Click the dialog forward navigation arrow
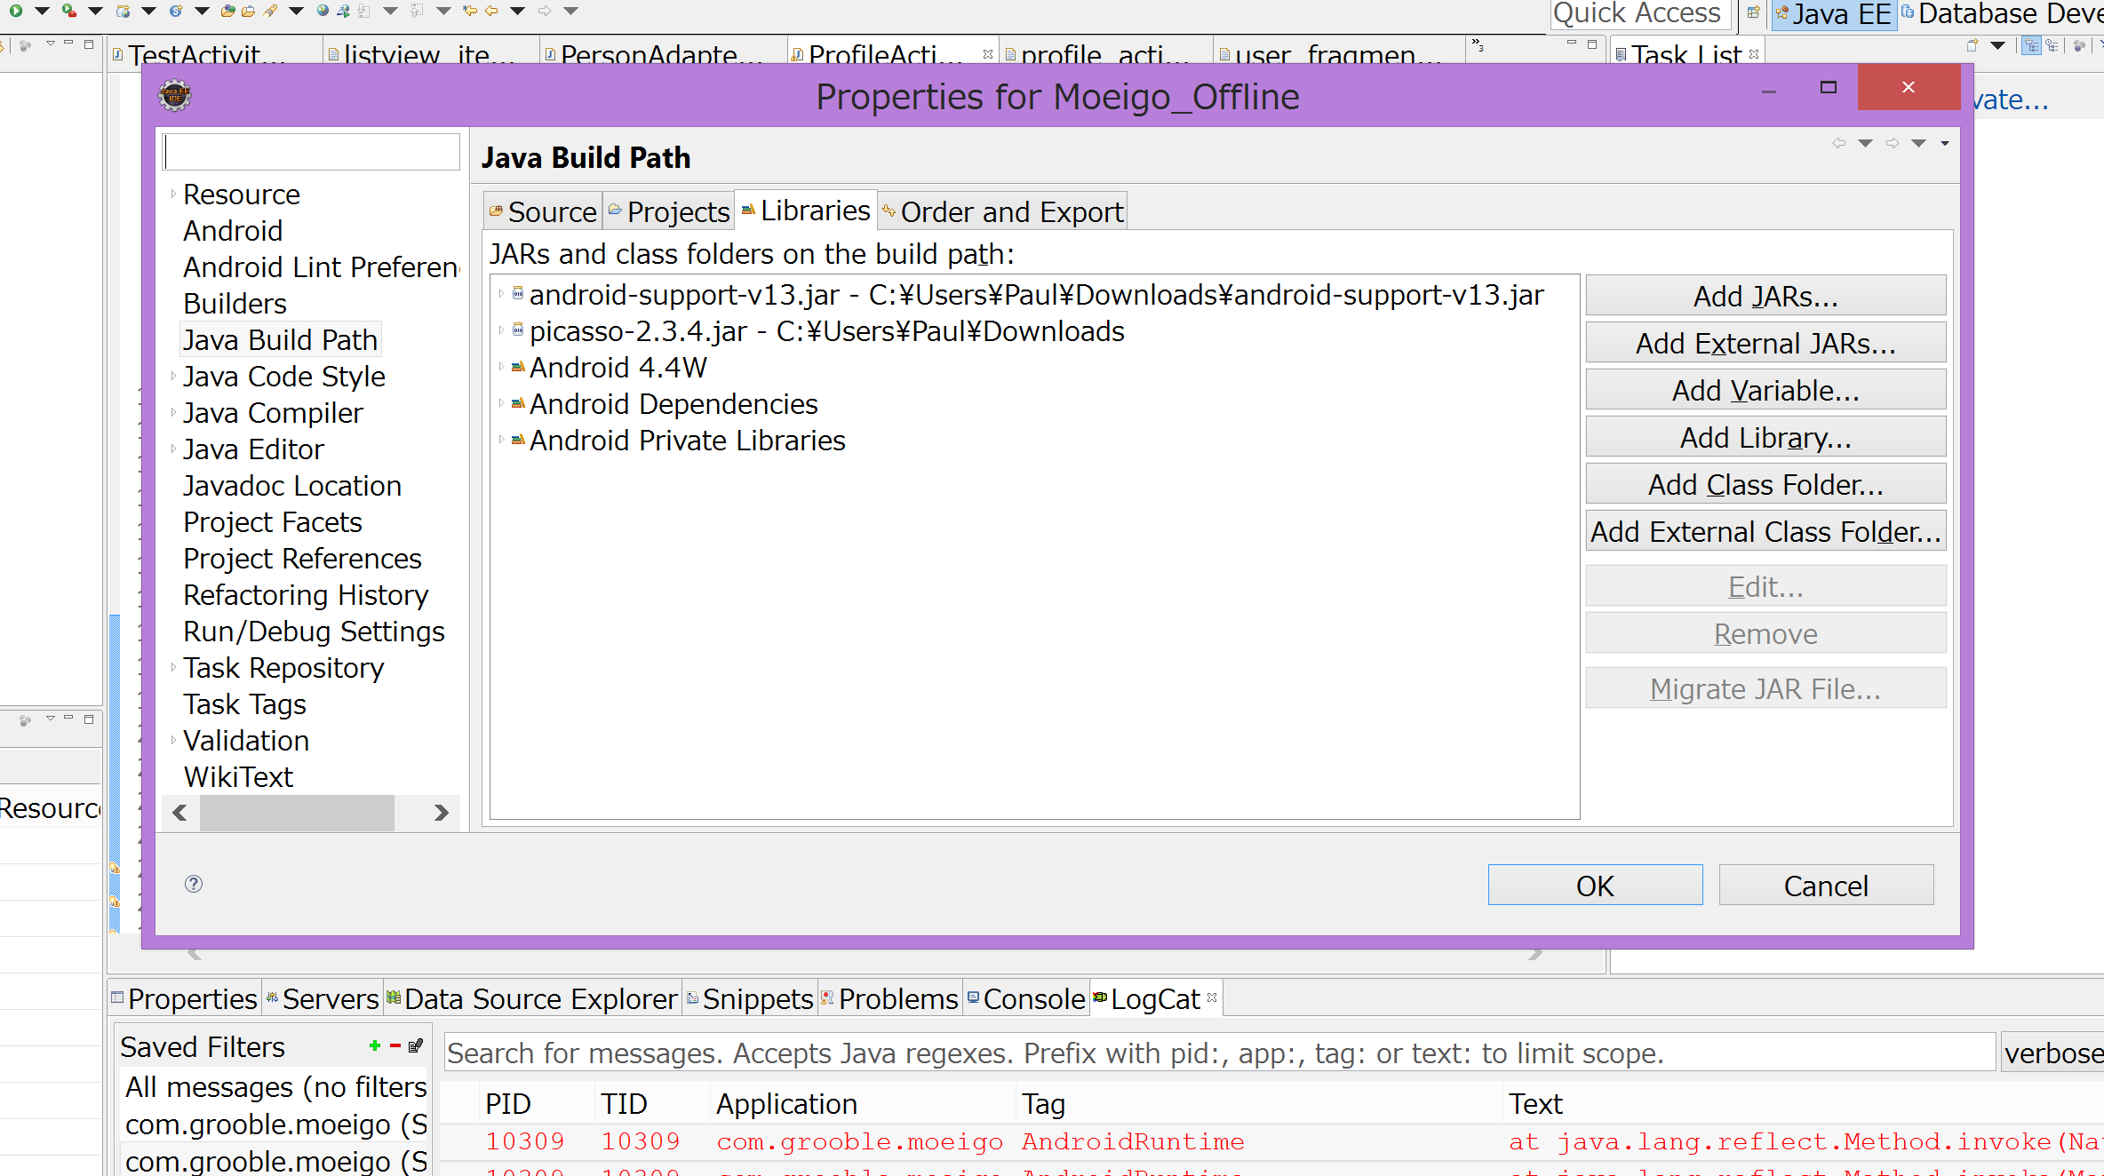This screenshot has height=1176, width=2104. 1893,143
